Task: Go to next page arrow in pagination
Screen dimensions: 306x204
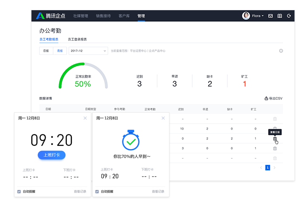Action: pyautogui.click(x=275, y=168)
